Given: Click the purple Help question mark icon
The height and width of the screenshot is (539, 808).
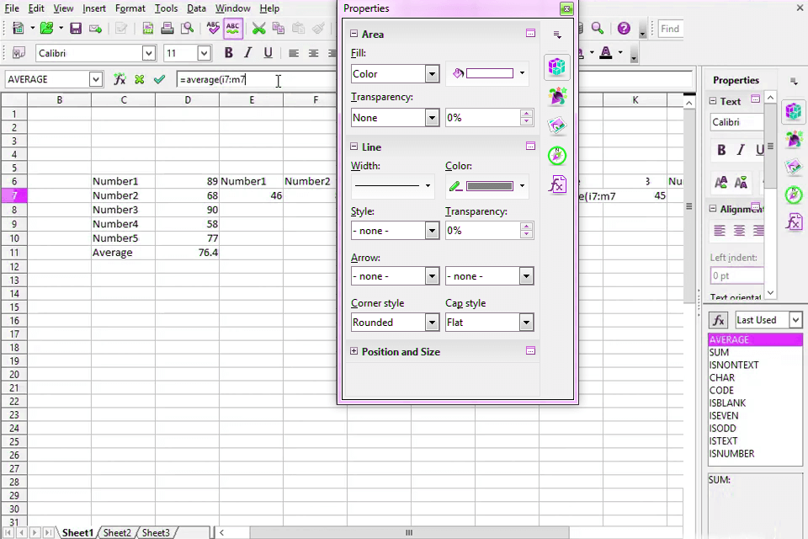Looking at the screenshot, I should click(x=624, y=29).
